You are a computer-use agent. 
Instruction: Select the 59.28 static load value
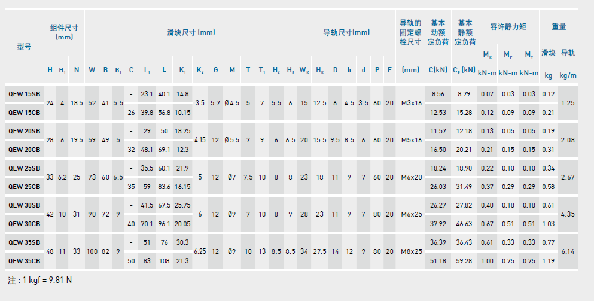point(464,261)
